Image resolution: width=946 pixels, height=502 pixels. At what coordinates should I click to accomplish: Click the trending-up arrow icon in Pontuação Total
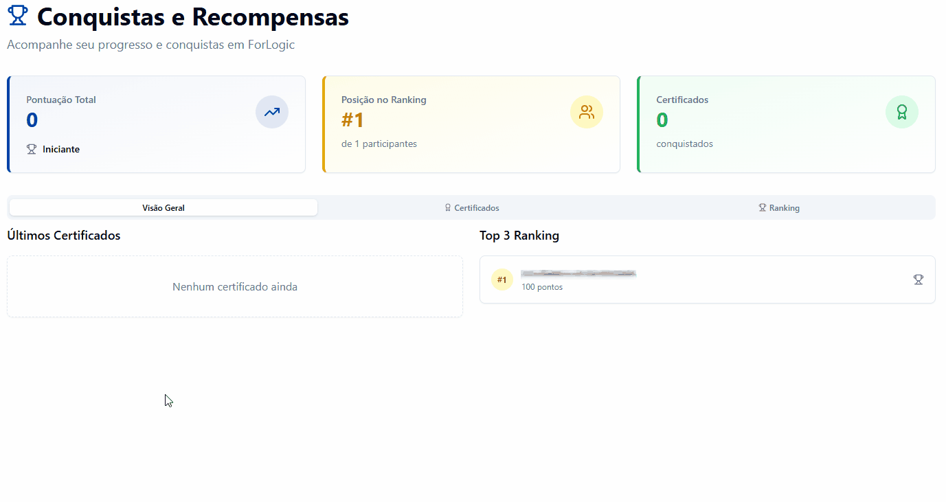272,112
